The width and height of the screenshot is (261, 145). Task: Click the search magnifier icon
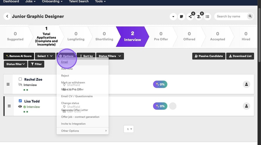(x=250, y=16)
